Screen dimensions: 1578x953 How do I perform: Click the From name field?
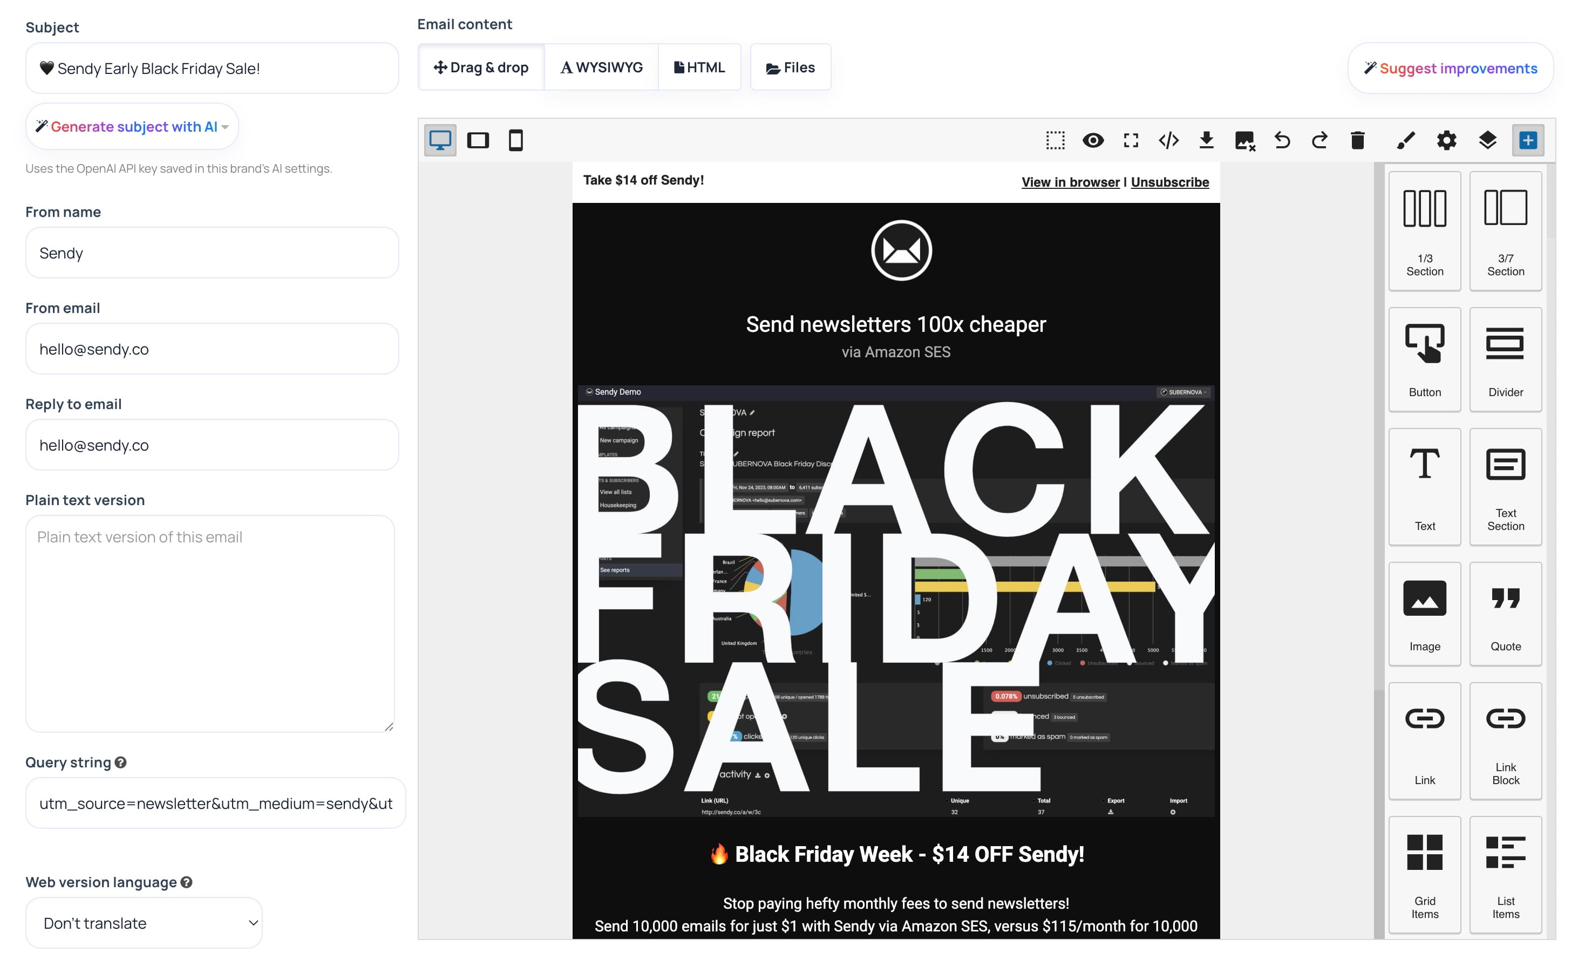[x=212, y=253]
